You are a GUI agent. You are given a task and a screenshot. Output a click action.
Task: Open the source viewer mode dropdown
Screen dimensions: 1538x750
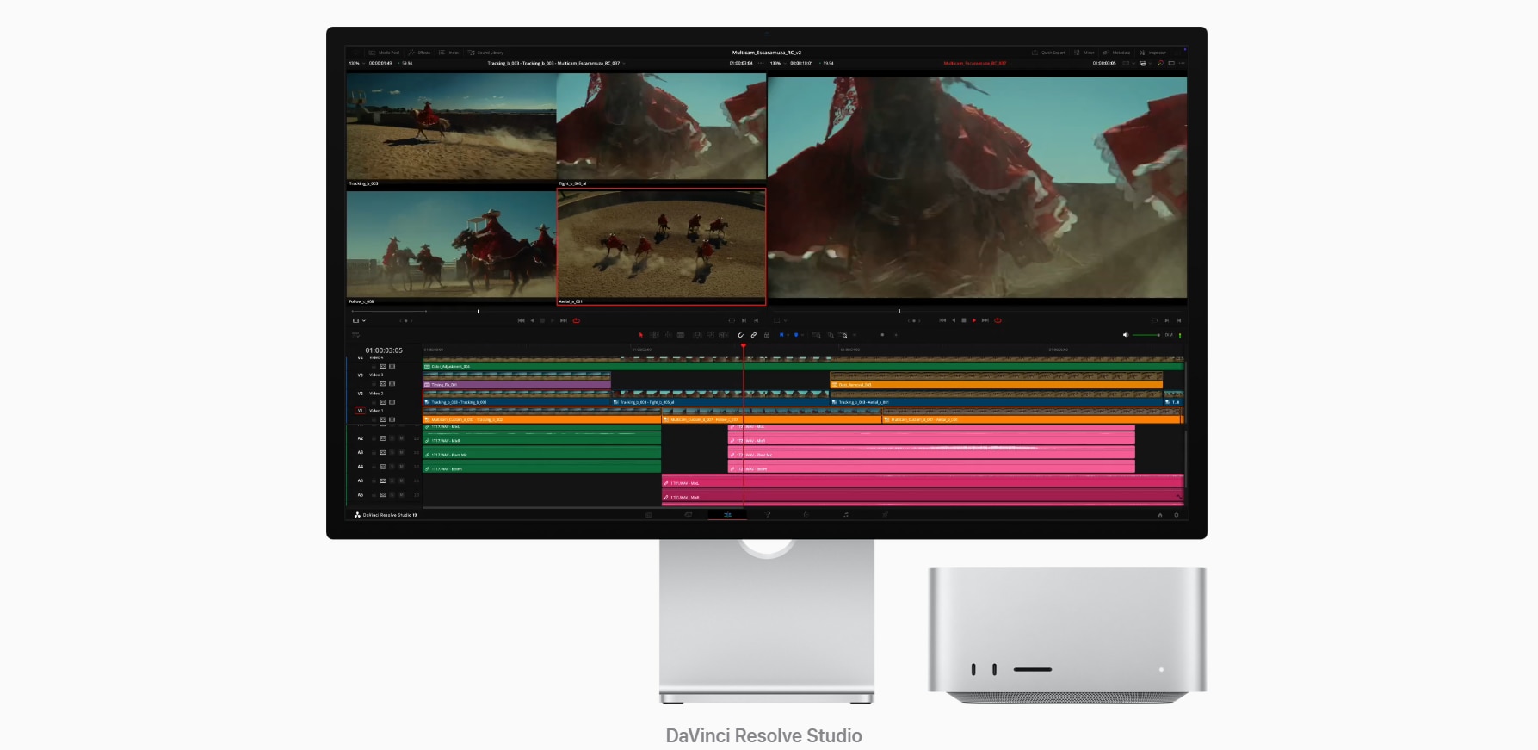pos(358,320)
